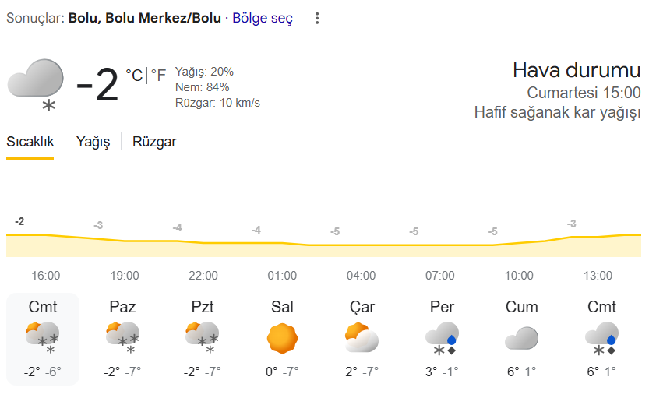Select Wednesday (Çar) partly cloudy icon
The image size is (656, 398).
tap(362, 338)
